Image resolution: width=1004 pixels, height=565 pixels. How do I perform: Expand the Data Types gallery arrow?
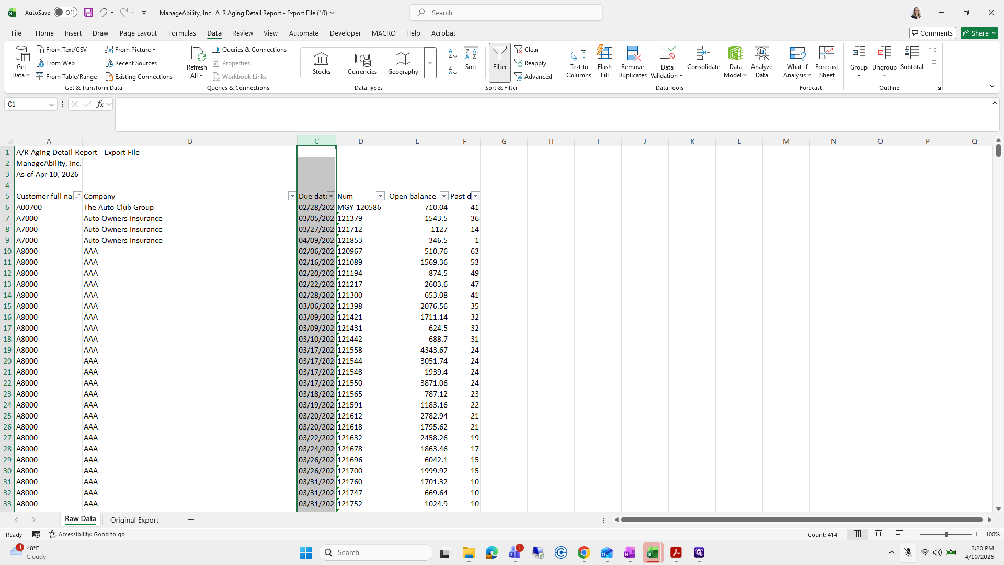(x=430, y=63)
